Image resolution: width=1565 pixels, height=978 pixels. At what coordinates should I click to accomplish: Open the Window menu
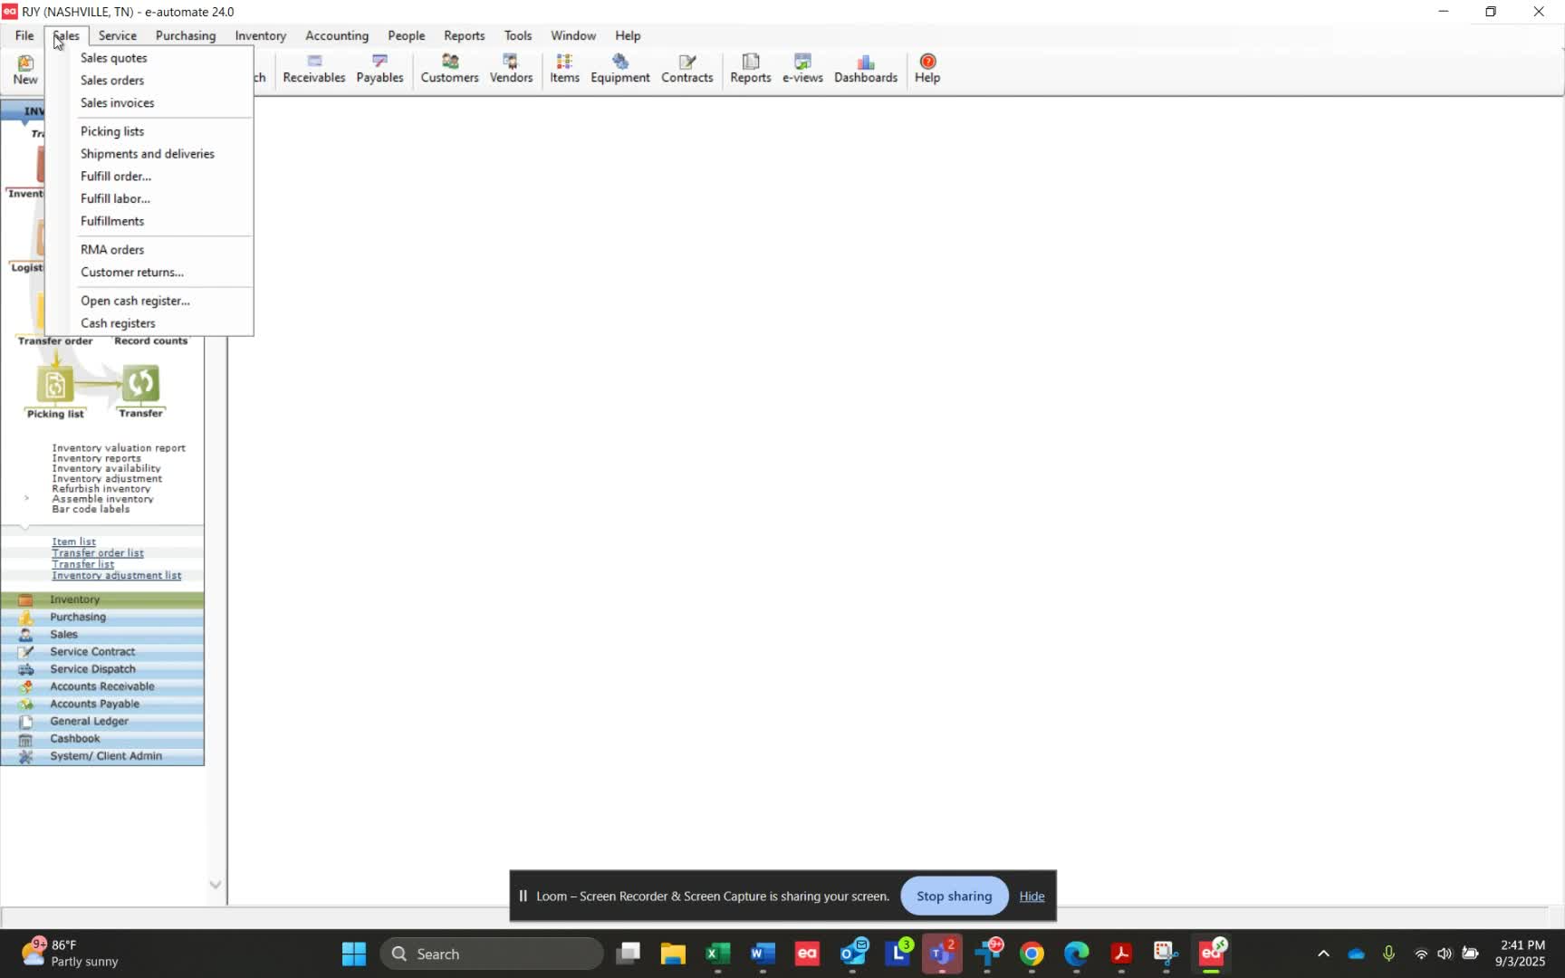coord(573,35)
